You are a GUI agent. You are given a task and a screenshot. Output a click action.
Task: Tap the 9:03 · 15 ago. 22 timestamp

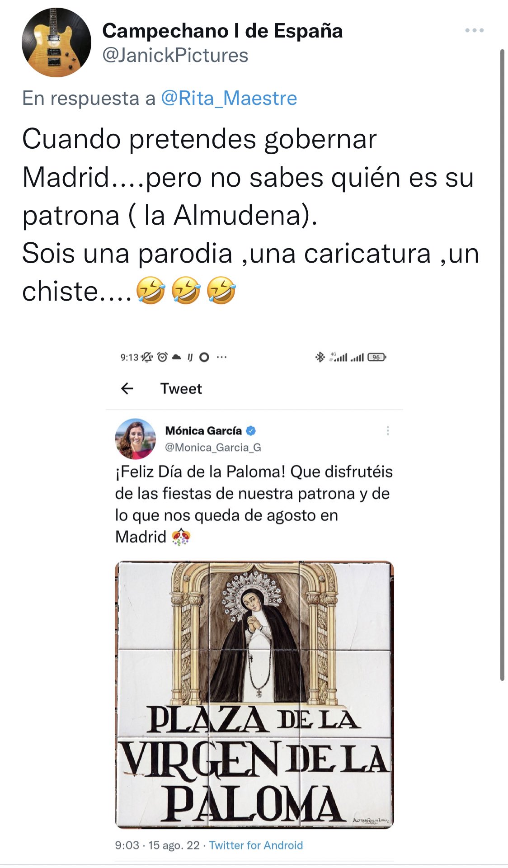[157, 845]
